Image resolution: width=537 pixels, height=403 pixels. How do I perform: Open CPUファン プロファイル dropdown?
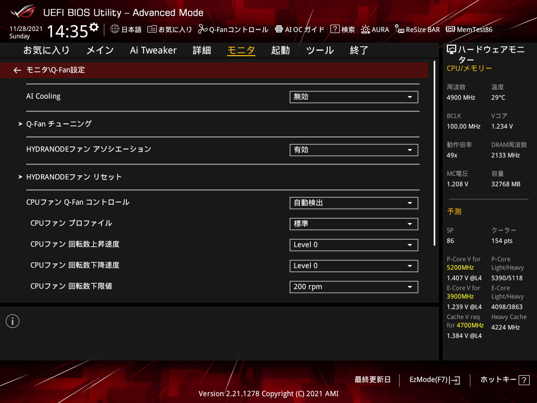click(353, 224)
